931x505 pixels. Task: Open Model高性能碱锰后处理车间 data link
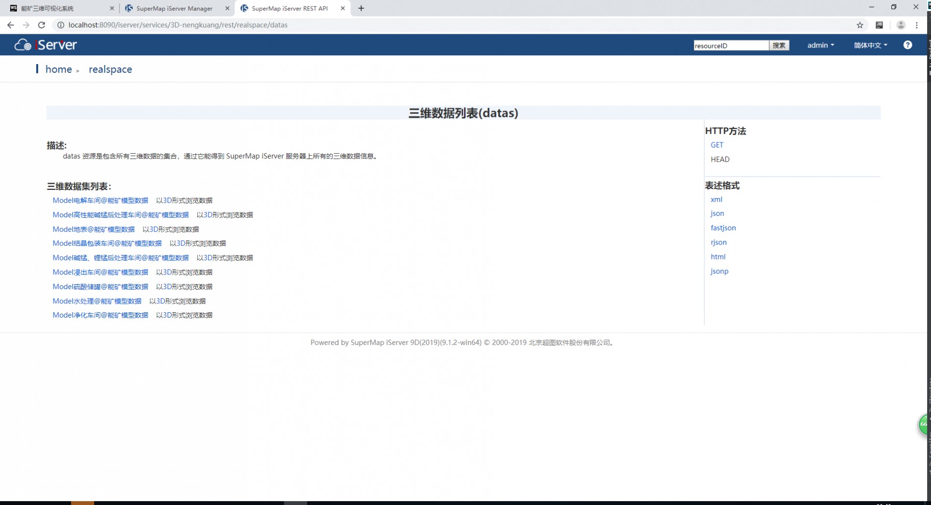point(121,215)
